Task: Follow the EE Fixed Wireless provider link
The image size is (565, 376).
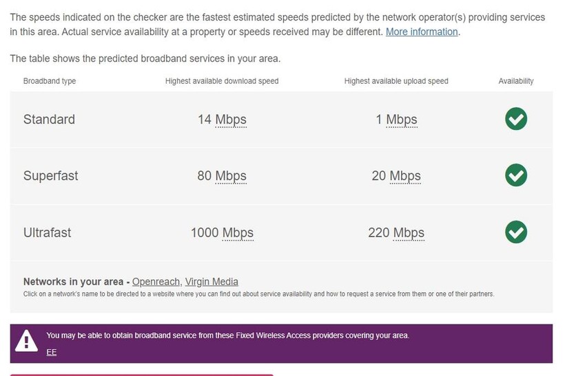Action: coord(52,353)
